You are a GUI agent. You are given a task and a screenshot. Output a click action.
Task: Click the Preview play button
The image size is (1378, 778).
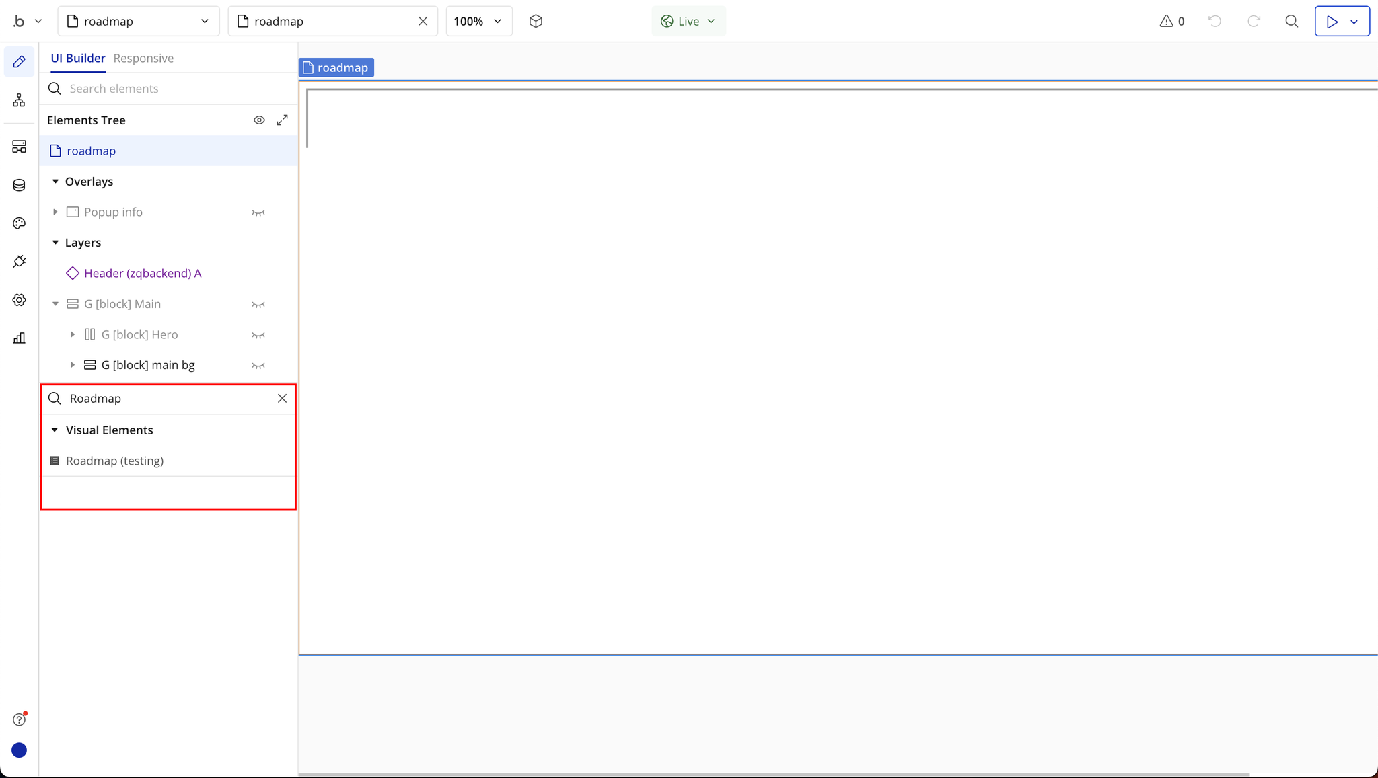(x=1332, y=21)
